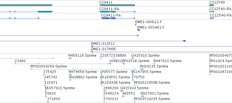Select the RP003639269.5prime long feature

[x=83, y=69]
